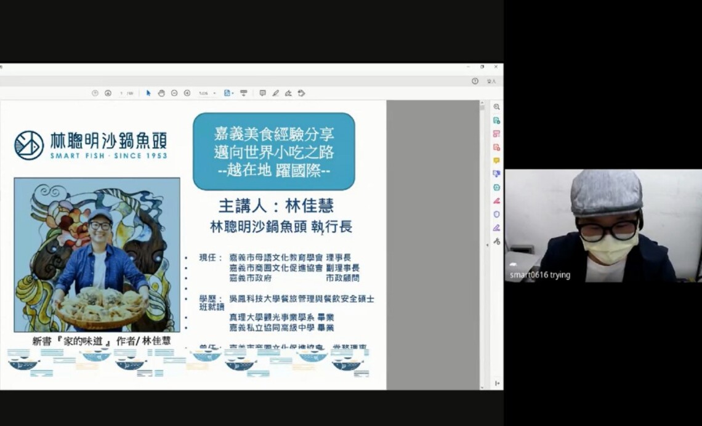Screen dimensions: 702x426
Task: Add a comment note from the toolbar
Action: 263,93
